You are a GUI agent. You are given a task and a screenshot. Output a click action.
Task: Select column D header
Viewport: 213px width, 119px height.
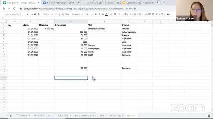coord(71,21)
